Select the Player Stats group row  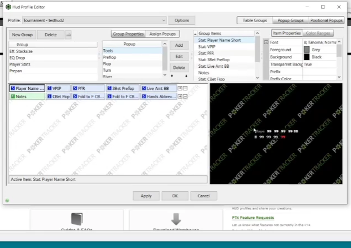53,64
